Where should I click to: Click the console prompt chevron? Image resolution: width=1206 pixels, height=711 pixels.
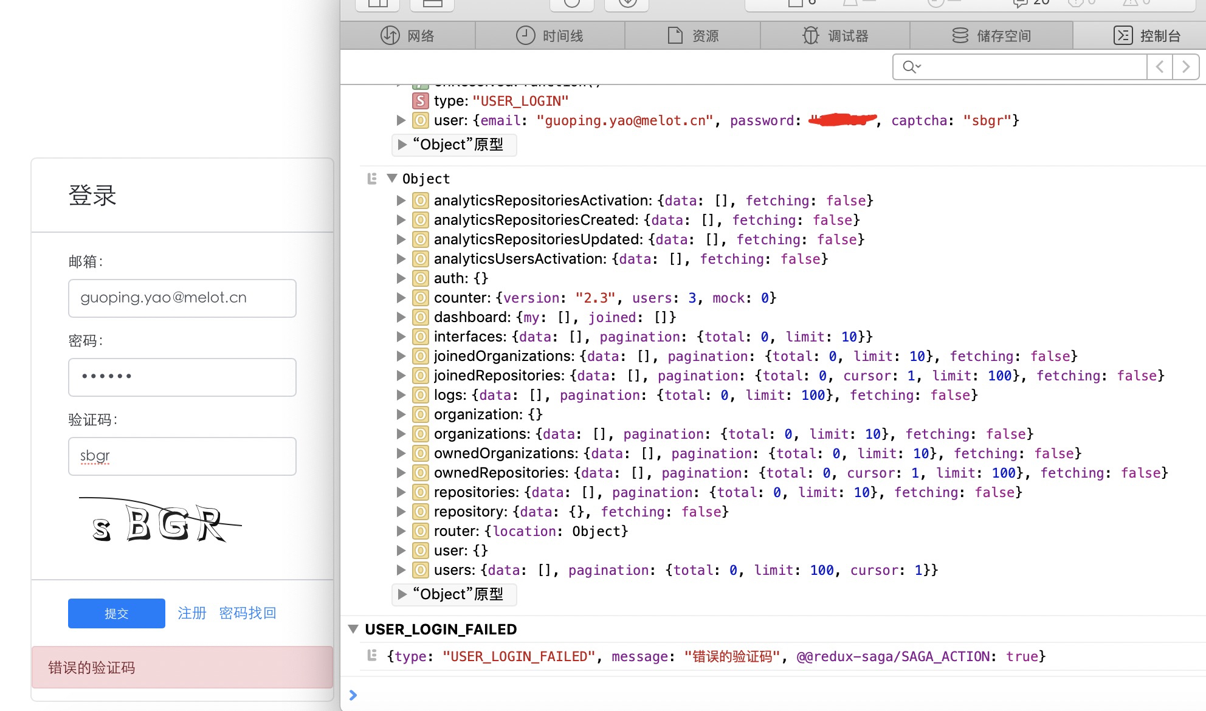coord(353,695)
